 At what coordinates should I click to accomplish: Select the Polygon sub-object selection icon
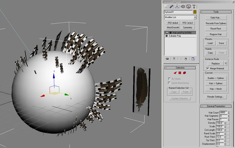click(180, 73)
